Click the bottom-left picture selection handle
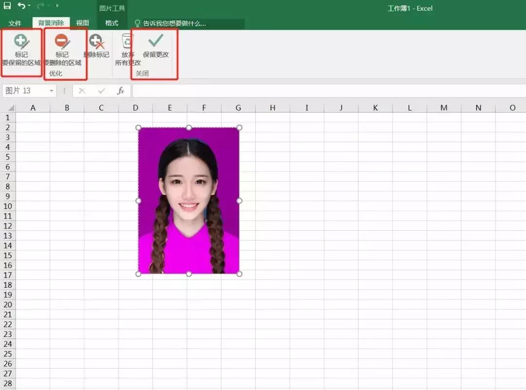526x390 pixels. (x=138, y=274)
